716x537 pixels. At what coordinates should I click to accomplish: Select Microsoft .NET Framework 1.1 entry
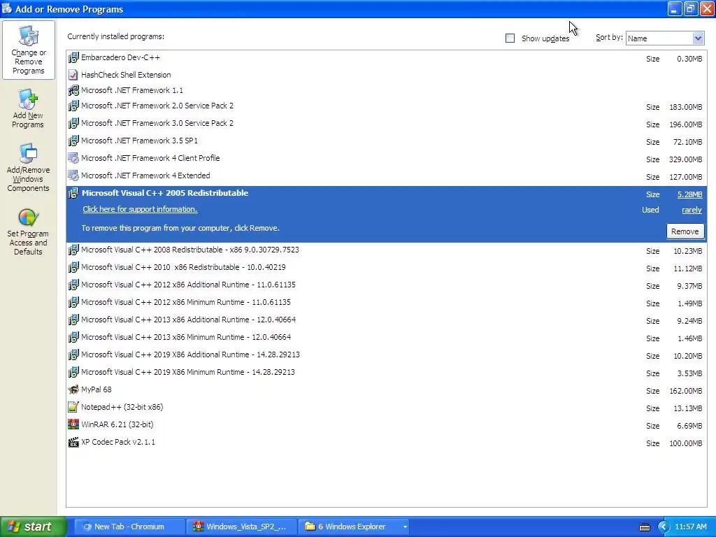[x=386, y=90]
